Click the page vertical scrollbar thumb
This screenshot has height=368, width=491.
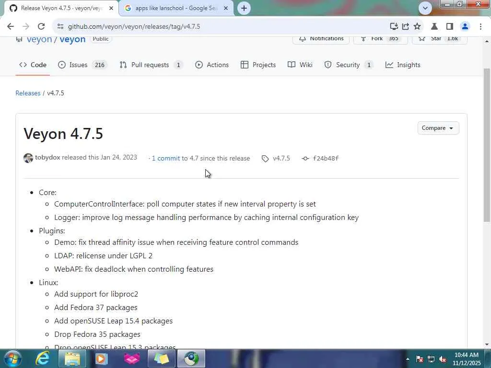coord(487,145)
